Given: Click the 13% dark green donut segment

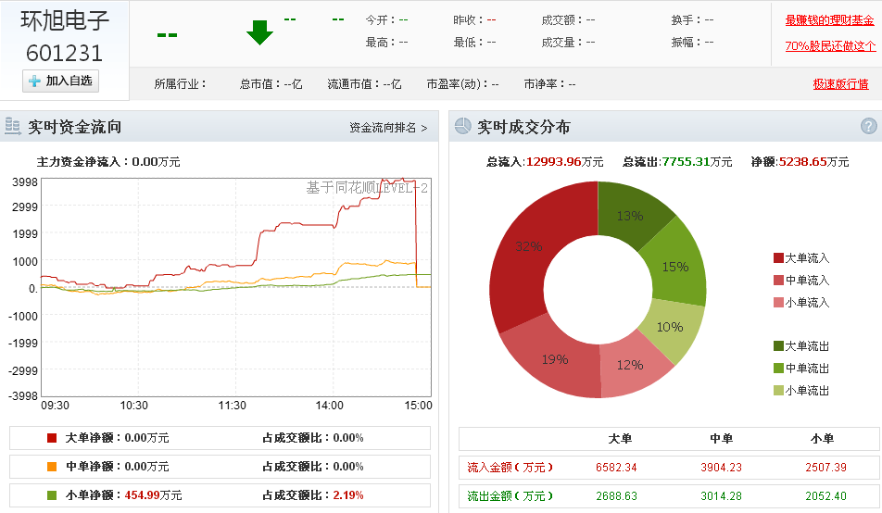Looking at the screenshot, I should 631,214.
